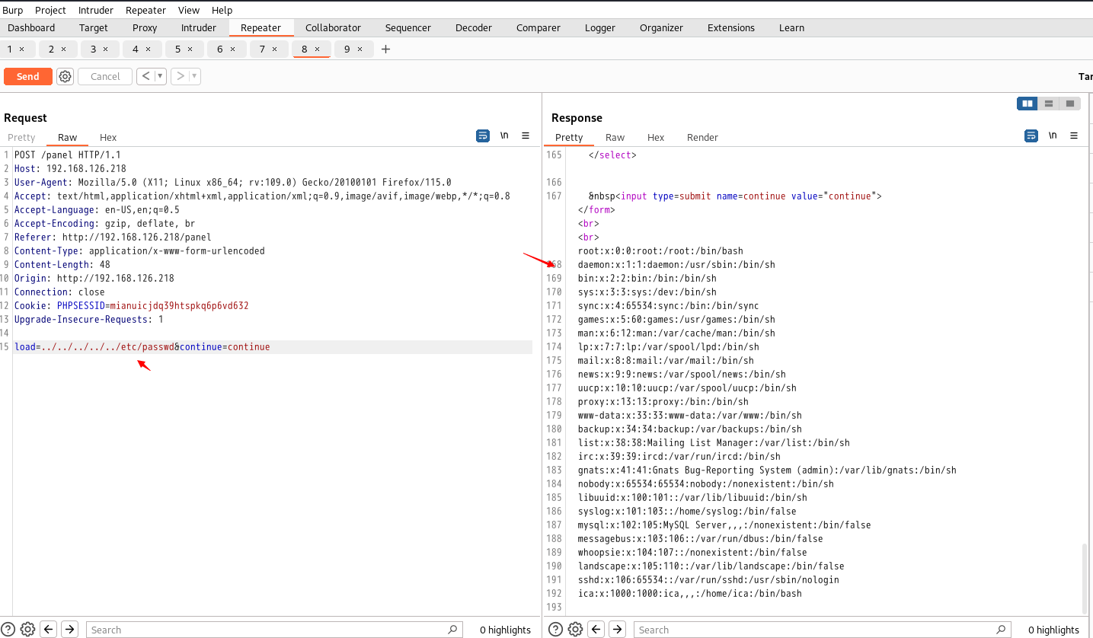Click magnifier icon in Request search box
This screenshot has height=638, width=1093.
click(x=452, y=629)
